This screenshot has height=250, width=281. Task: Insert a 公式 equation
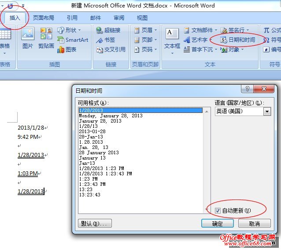pos(272,30)
